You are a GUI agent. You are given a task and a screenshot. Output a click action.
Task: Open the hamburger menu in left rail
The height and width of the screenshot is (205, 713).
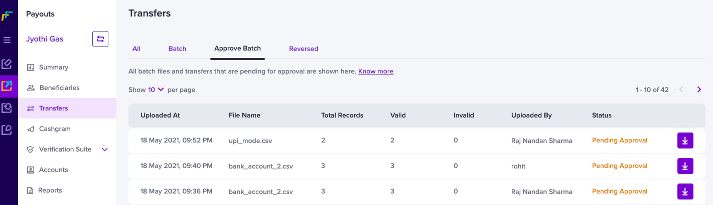[x=7, y=39]
